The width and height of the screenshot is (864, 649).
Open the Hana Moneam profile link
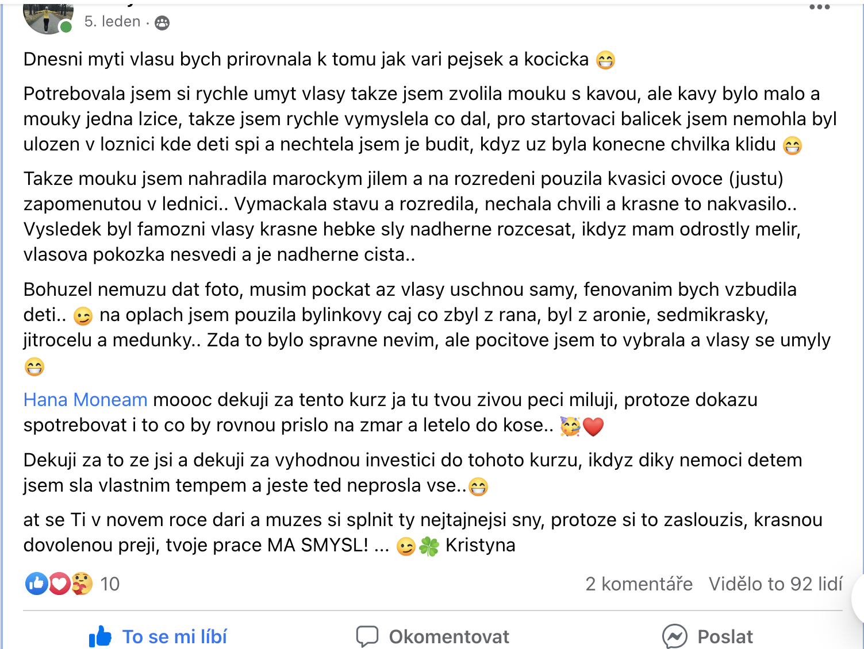click(86, 400)
